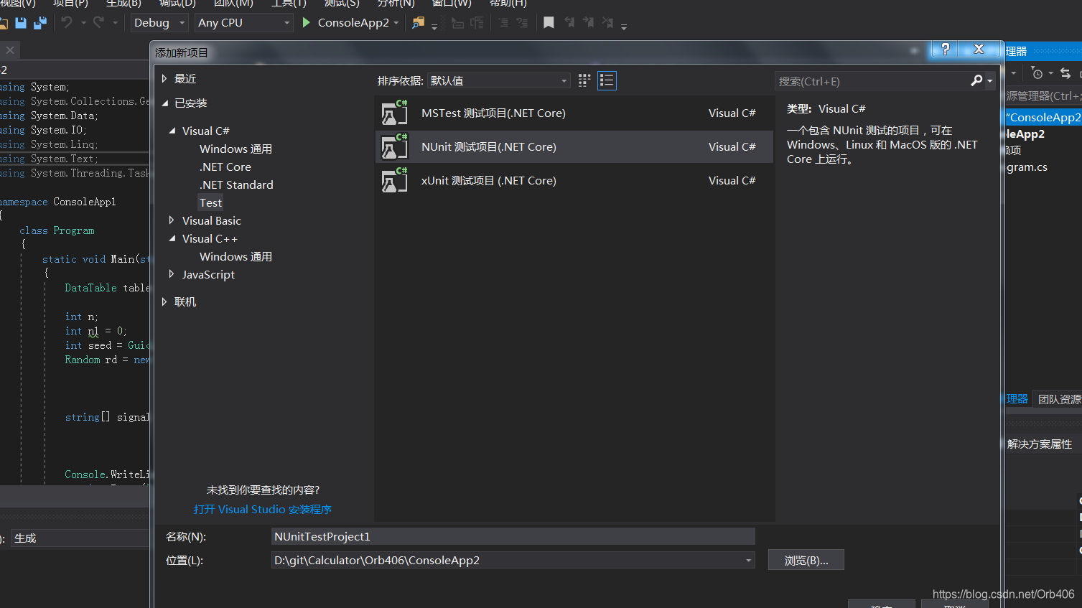Click the NUnit template flask icon
The width and height of the screenshot is (1082, 608).
[x=394, y=147]
